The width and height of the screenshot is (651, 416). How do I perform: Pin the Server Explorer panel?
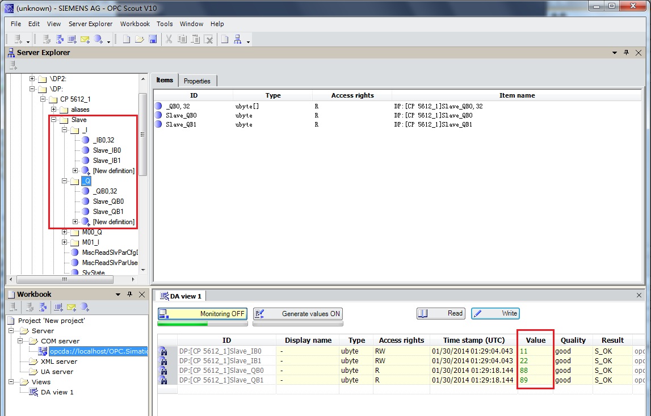(627, 52)
